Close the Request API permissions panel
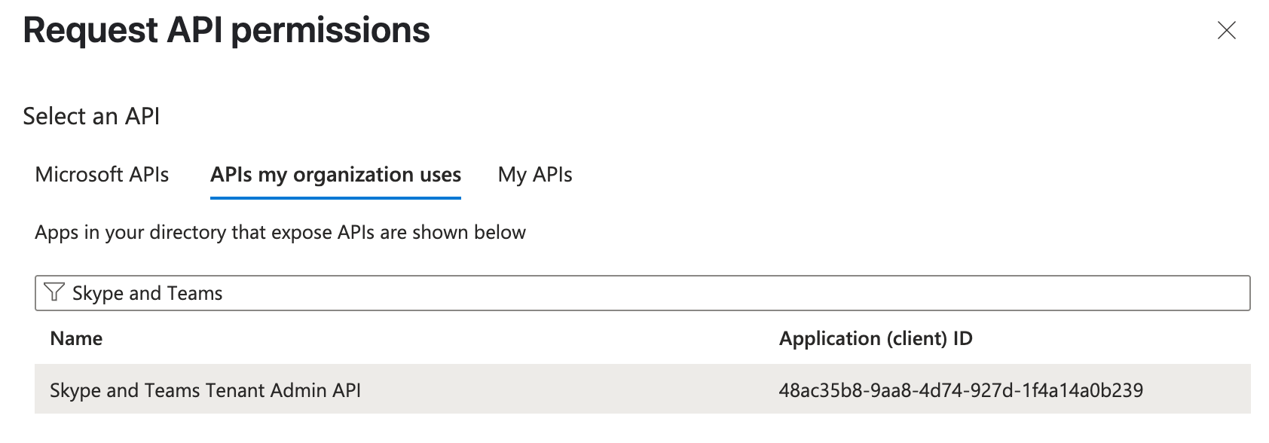Screen dimensions: 1269x443 coord(1226,31)
